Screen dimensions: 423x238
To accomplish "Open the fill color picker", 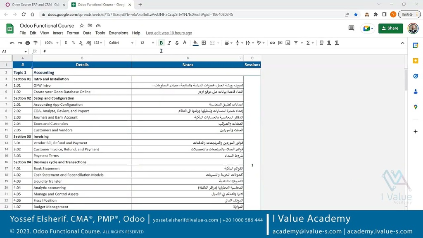I will click(195, 43).
